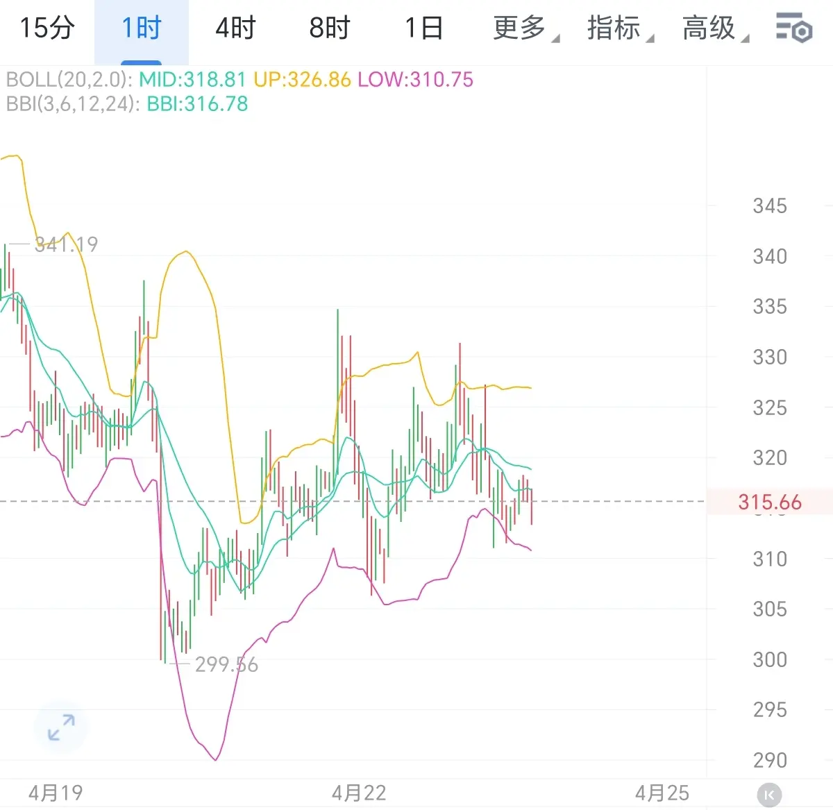Tap the 325 price axis label
The width and height of the screenshot is (833, 810).
tap(770, 407)
